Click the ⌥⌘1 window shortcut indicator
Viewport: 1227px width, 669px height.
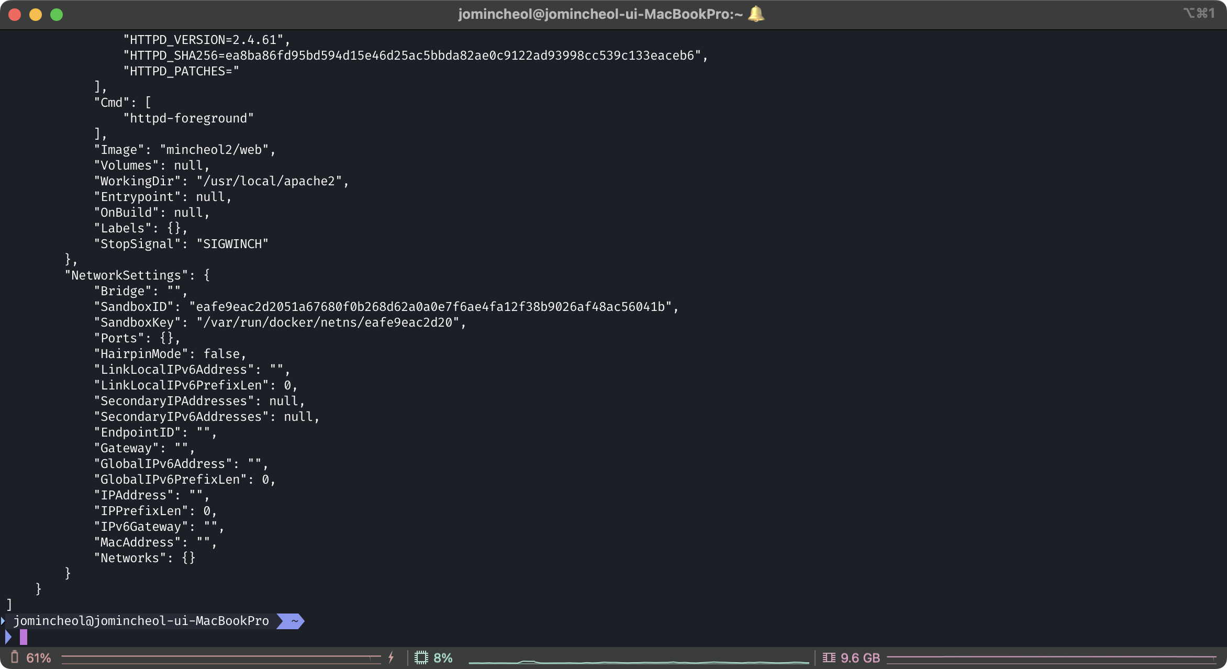coord(1199,13)
